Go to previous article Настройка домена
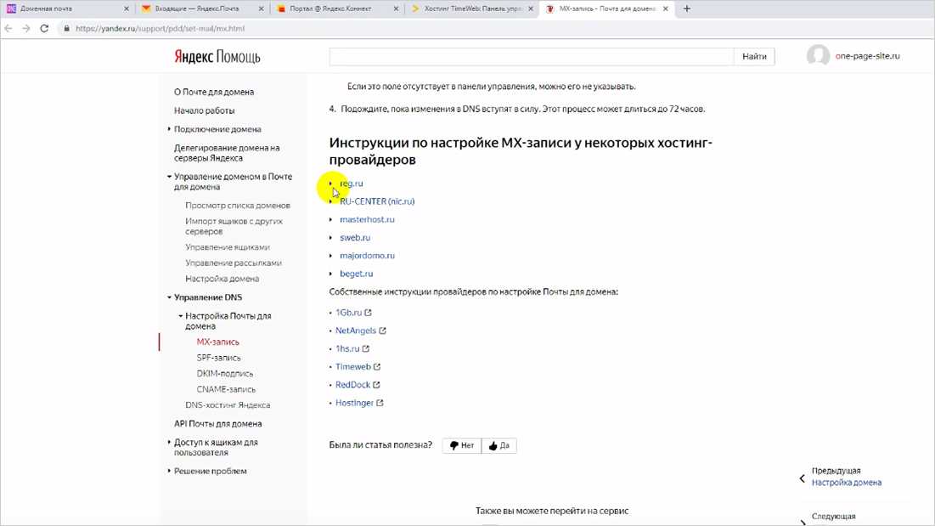This screenshot has height=526, width=935. tap(846, 483)
